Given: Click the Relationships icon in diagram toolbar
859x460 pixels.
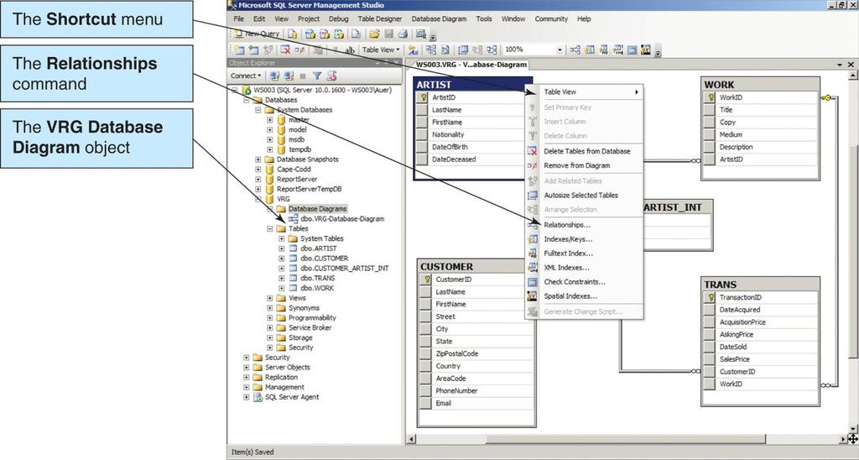Looking at the screenshot, I should 575,50.
